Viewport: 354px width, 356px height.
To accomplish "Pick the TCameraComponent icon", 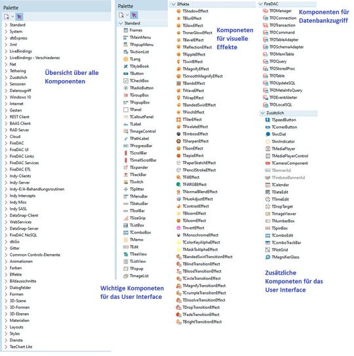I will 268,164.
